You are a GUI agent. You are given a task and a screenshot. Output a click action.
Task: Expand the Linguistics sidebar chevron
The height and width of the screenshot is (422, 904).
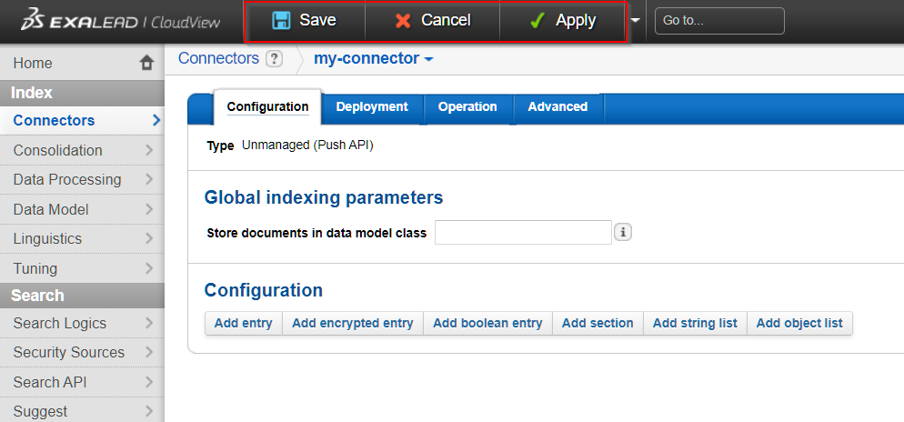pyautogui.click(x=150, y=238)
